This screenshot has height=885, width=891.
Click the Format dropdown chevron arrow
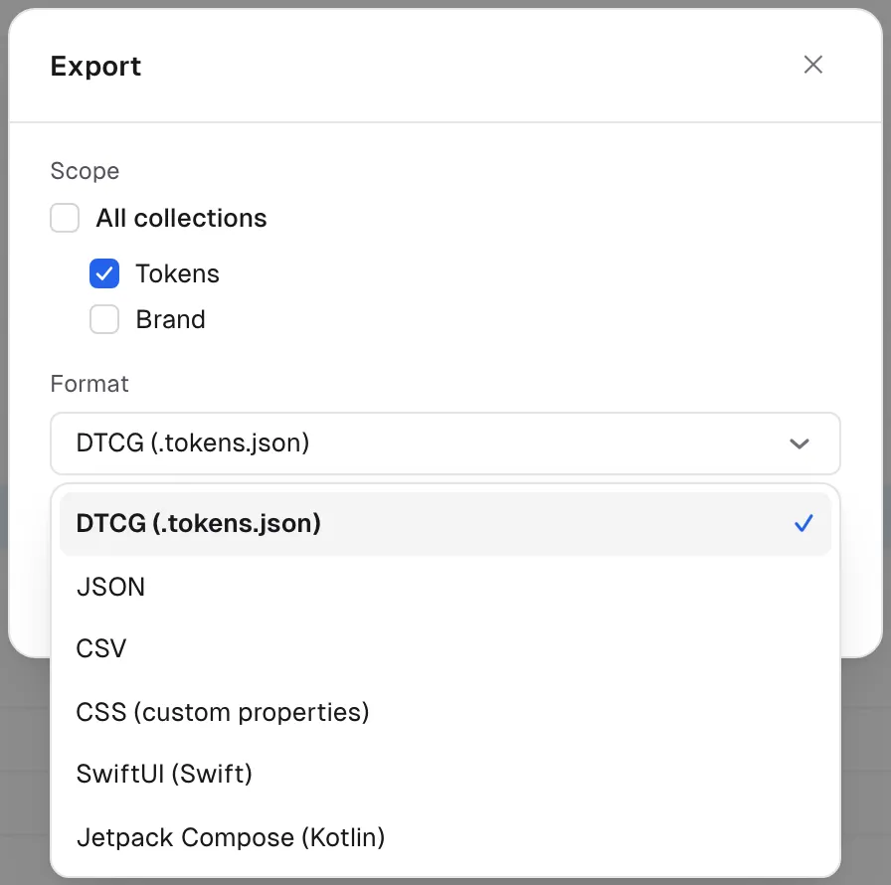800,443
